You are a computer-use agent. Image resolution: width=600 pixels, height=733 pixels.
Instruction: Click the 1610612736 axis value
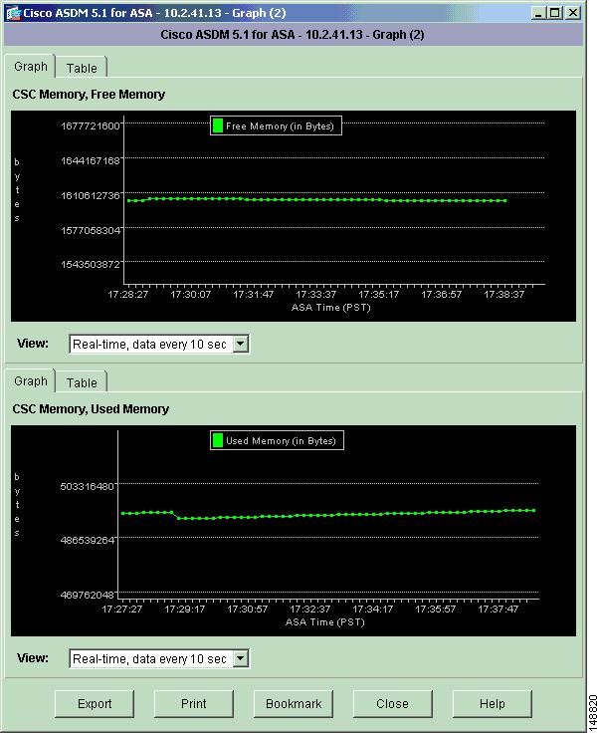click(x=91, y=196)
